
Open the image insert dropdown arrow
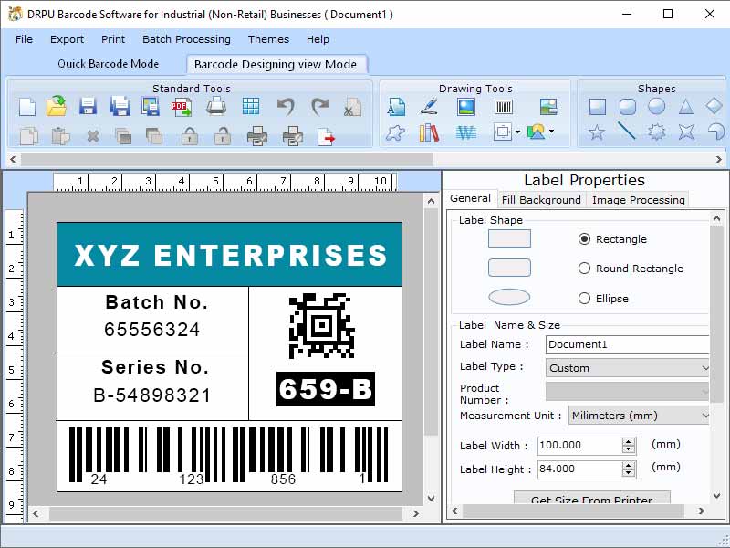pyautogui.click(x=550, y=132)
